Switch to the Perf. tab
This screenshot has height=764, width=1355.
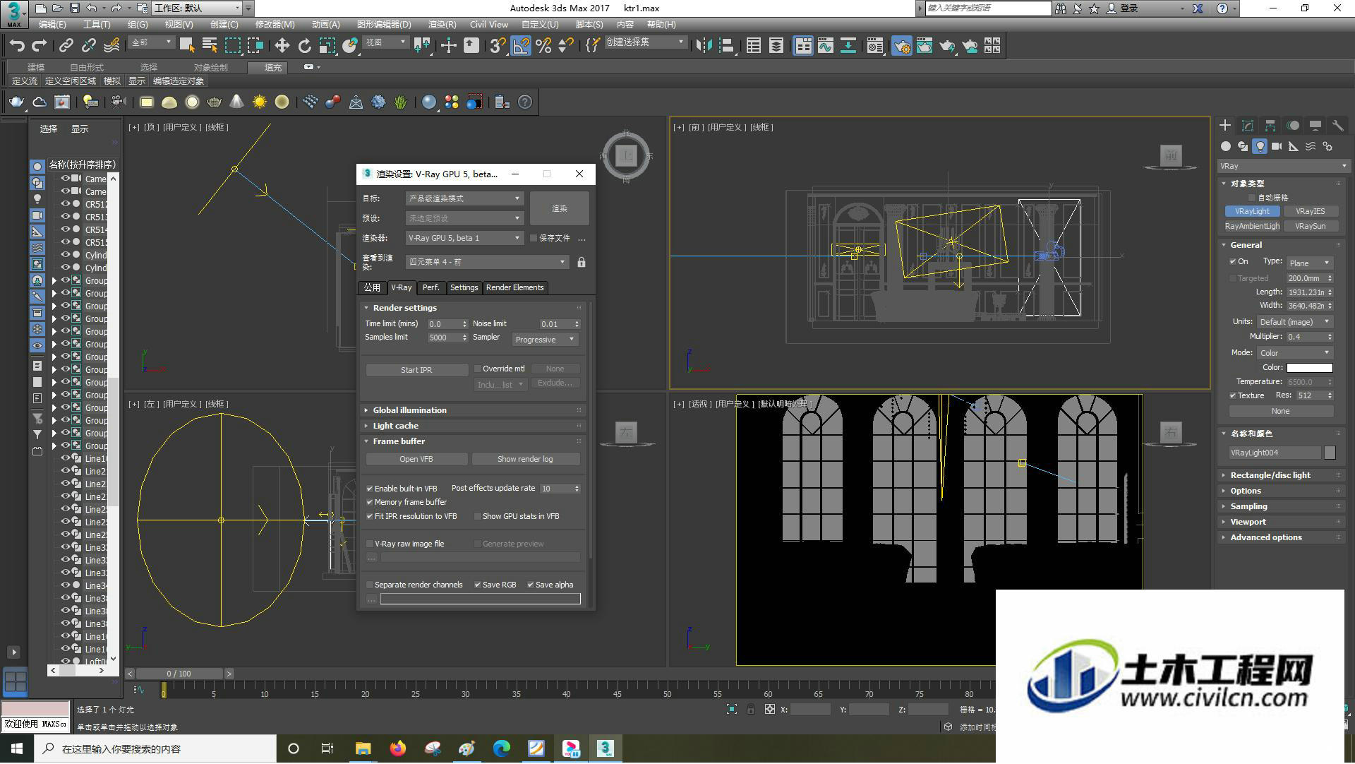click(x=430, y=288)
